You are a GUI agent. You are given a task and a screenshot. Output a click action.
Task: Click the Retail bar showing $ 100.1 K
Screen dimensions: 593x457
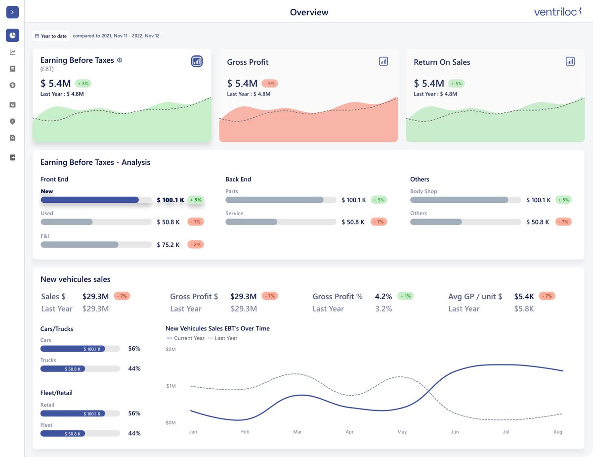[x=80, y=413]
